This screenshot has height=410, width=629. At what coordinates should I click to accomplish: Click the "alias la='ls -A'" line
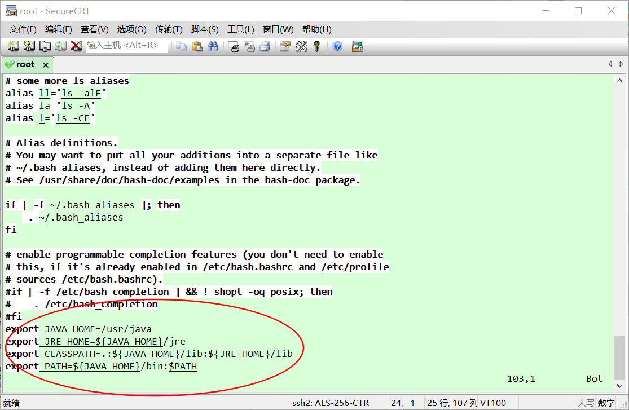[x=50, y=106]
